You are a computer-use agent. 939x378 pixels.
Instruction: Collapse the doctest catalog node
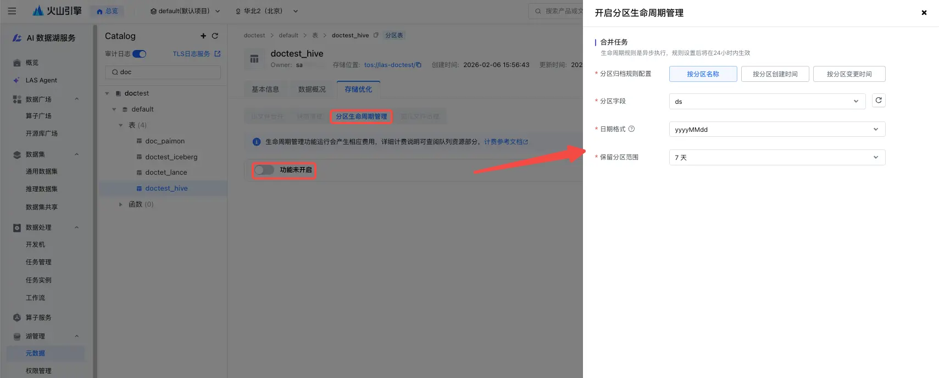[x=107, y=93]
